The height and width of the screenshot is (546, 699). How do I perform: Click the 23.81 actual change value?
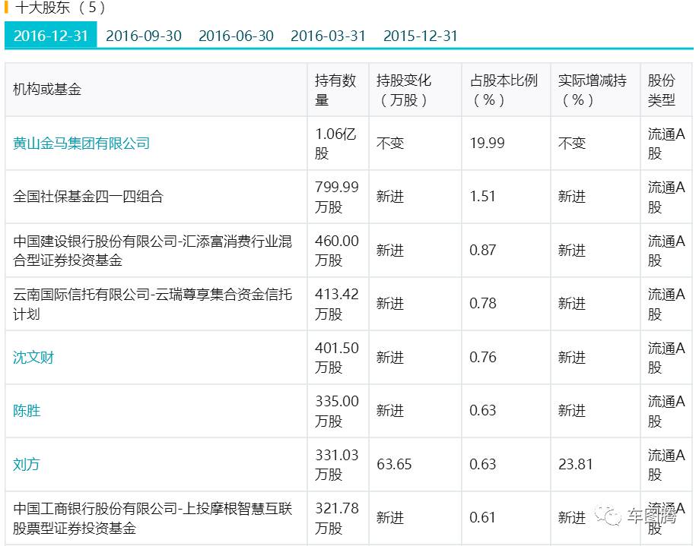pyautogui.click(x=576, y=465)
